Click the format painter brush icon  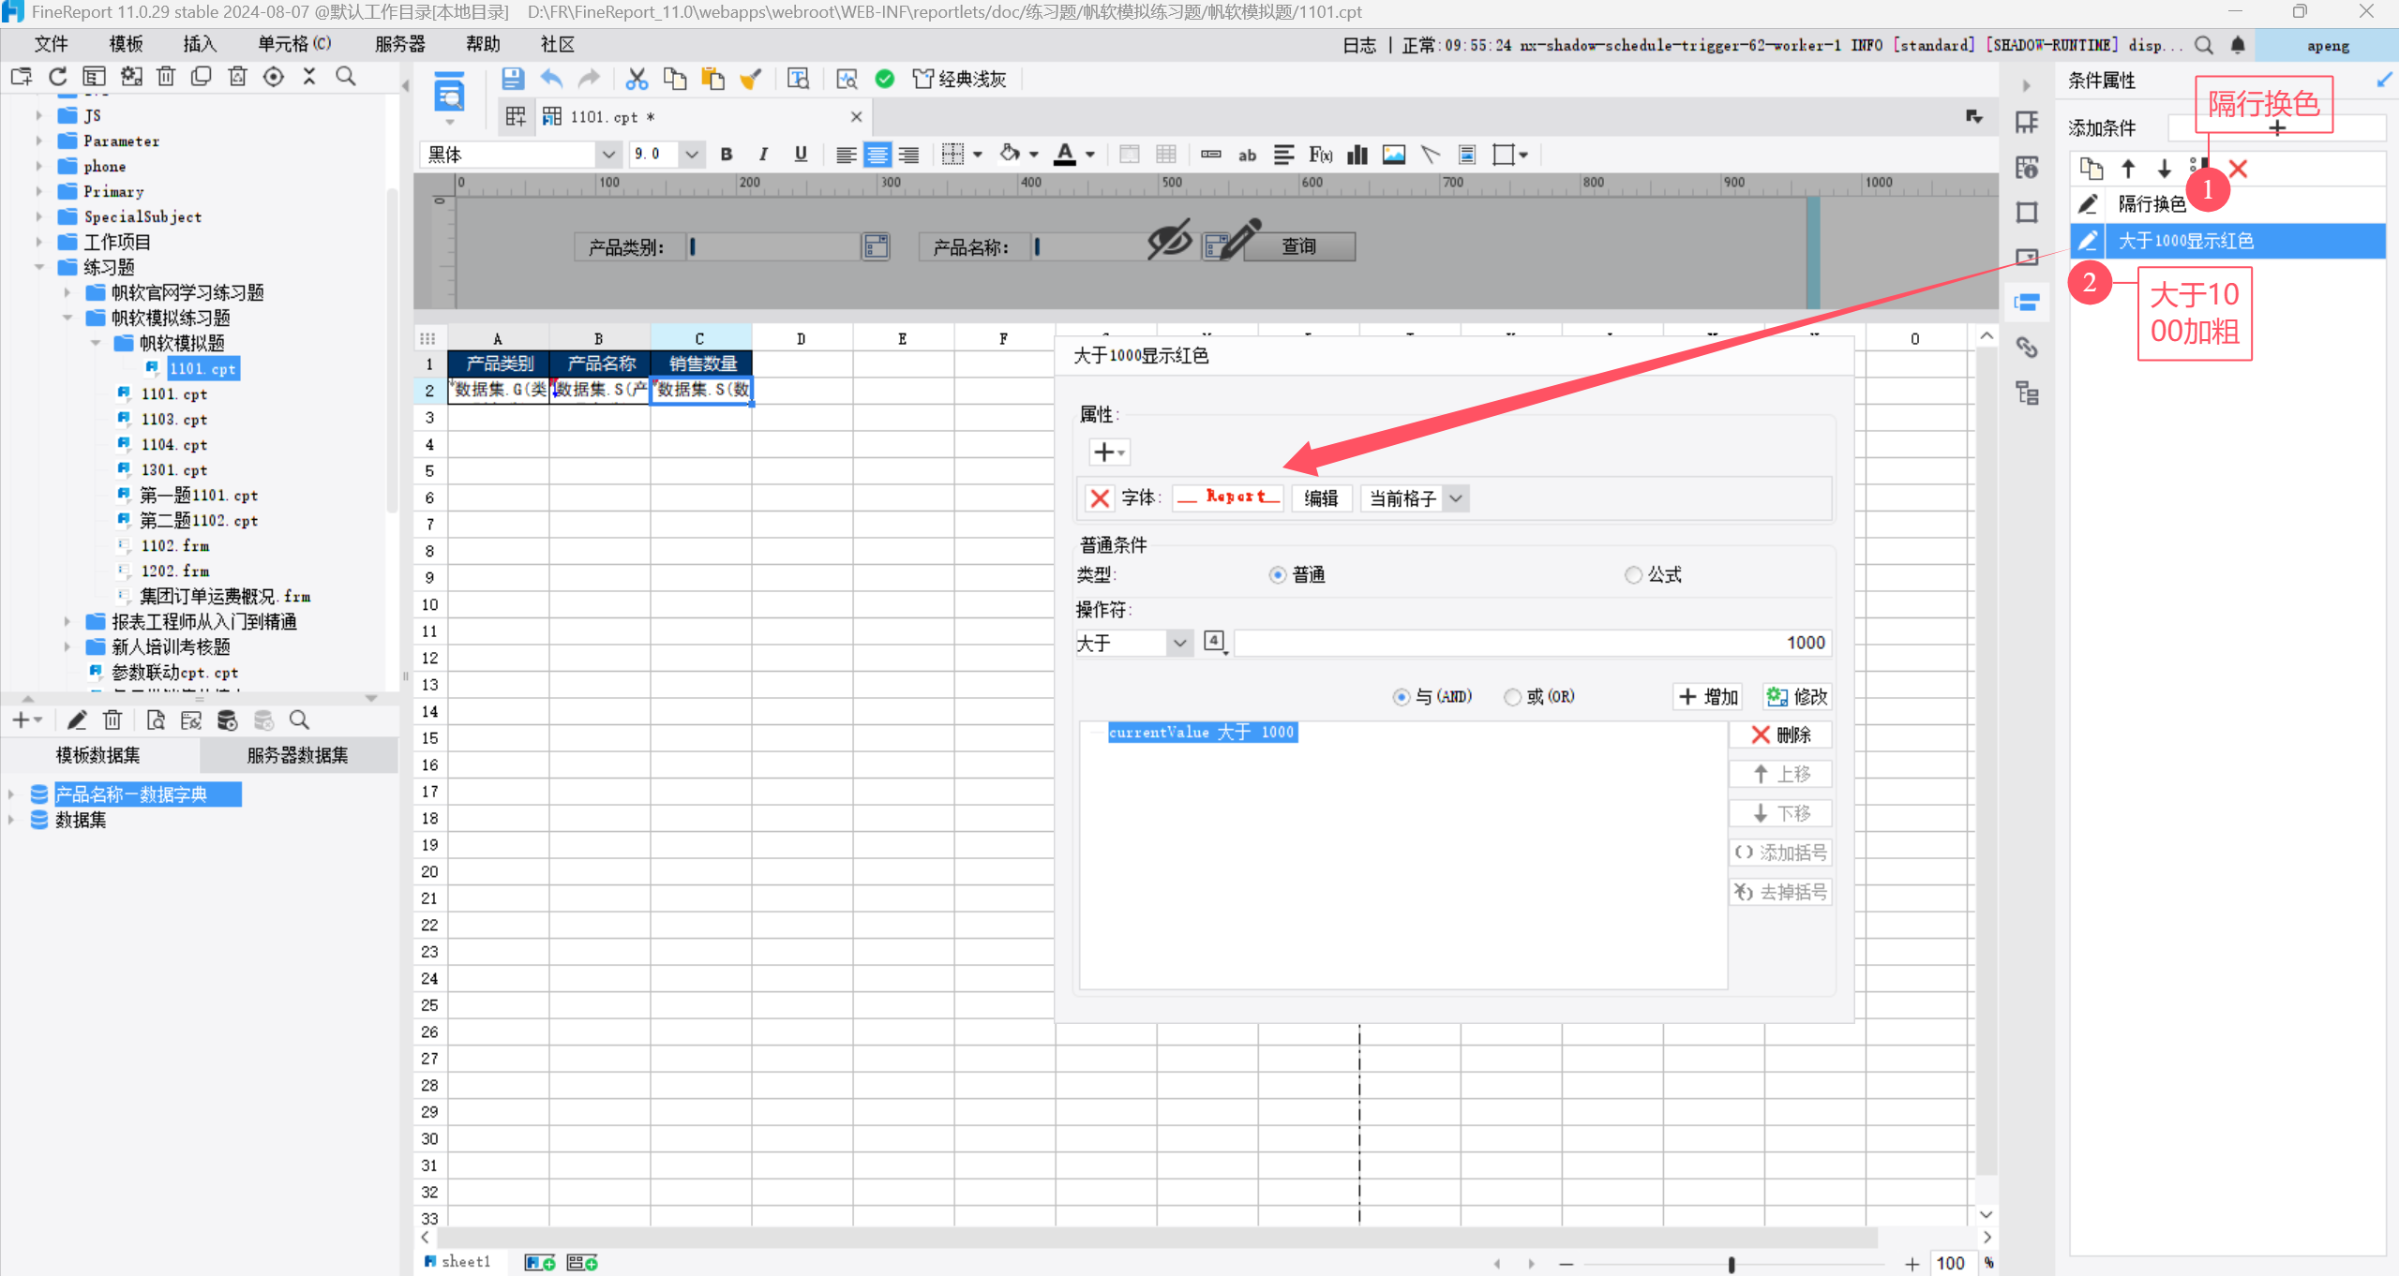pyautogui.click(x=750, y=79)
